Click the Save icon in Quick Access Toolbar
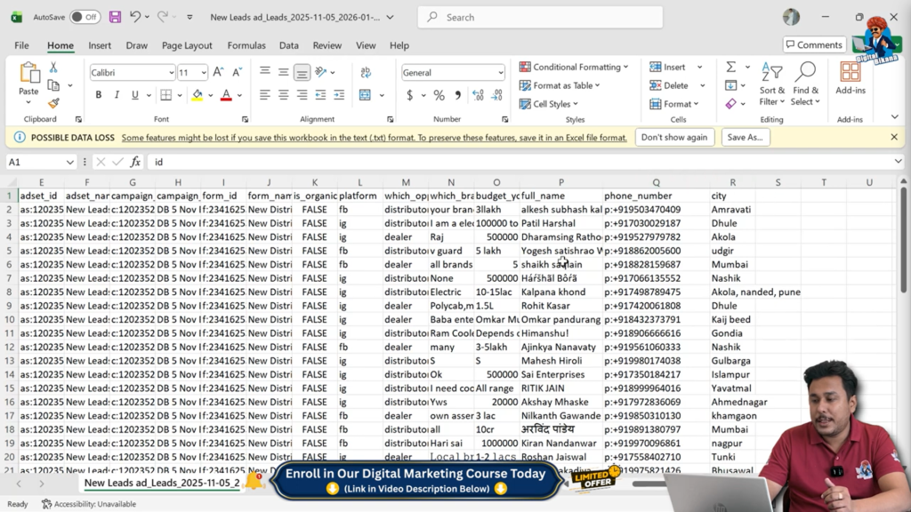The image size is (911, 512). [115, 16]
